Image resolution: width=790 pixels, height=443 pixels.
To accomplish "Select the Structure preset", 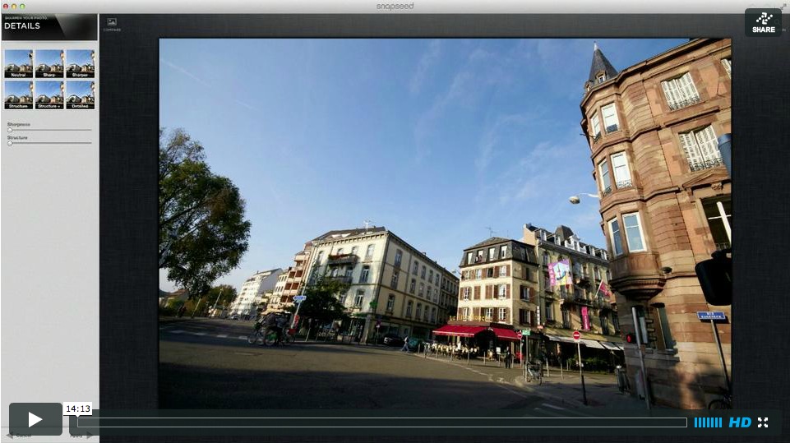I will coord(18,95).
